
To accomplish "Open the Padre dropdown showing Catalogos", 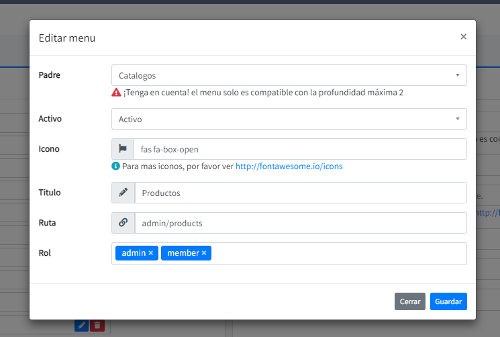I will pos(289,75).
